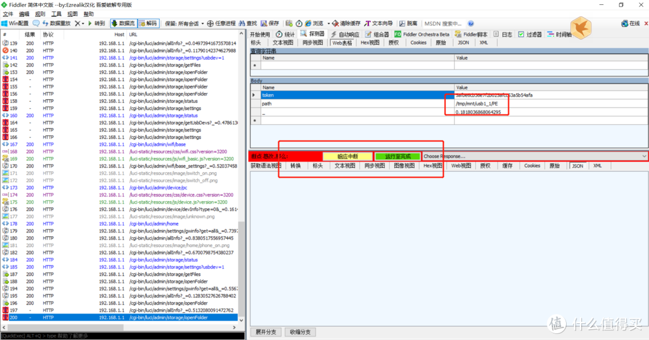The width and height of the screenshot is (649, 340).
Task: Click the 脱离 tearoff icon
Action: coord(402,23)
